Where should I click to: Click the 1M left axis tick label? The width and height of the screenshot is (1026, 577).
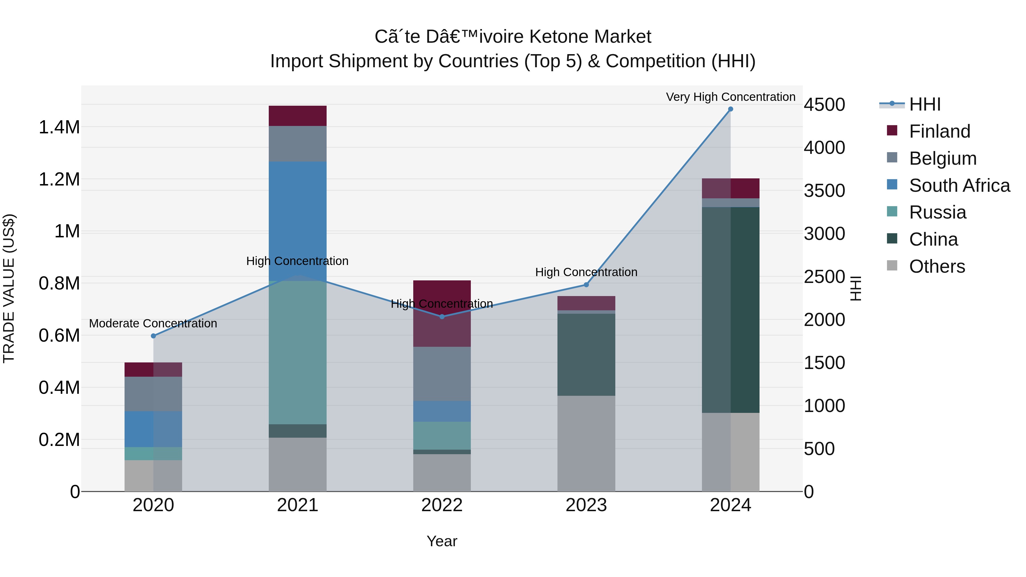(x=67, y=231)
